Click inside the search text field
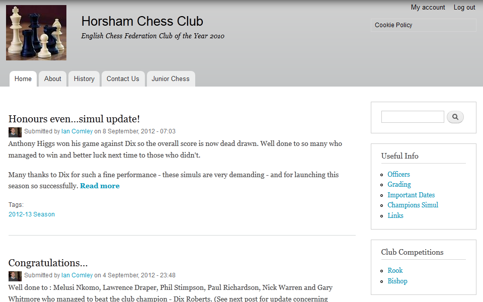 click(x=413, y=117)
